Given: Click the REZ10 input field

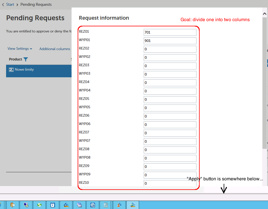Looking at the screenshot, I should coord(170,183).
